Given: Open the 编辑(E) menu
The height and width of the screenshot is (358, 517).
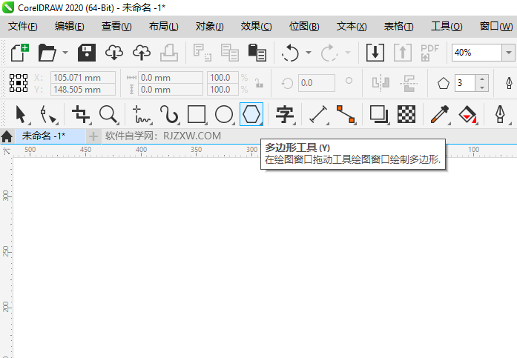Looking at the screenshot, I should 70,27.
